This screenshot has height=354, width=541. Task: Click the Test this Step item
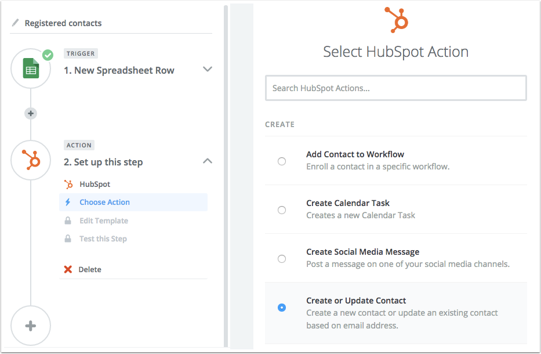click(x=103, y=239)
